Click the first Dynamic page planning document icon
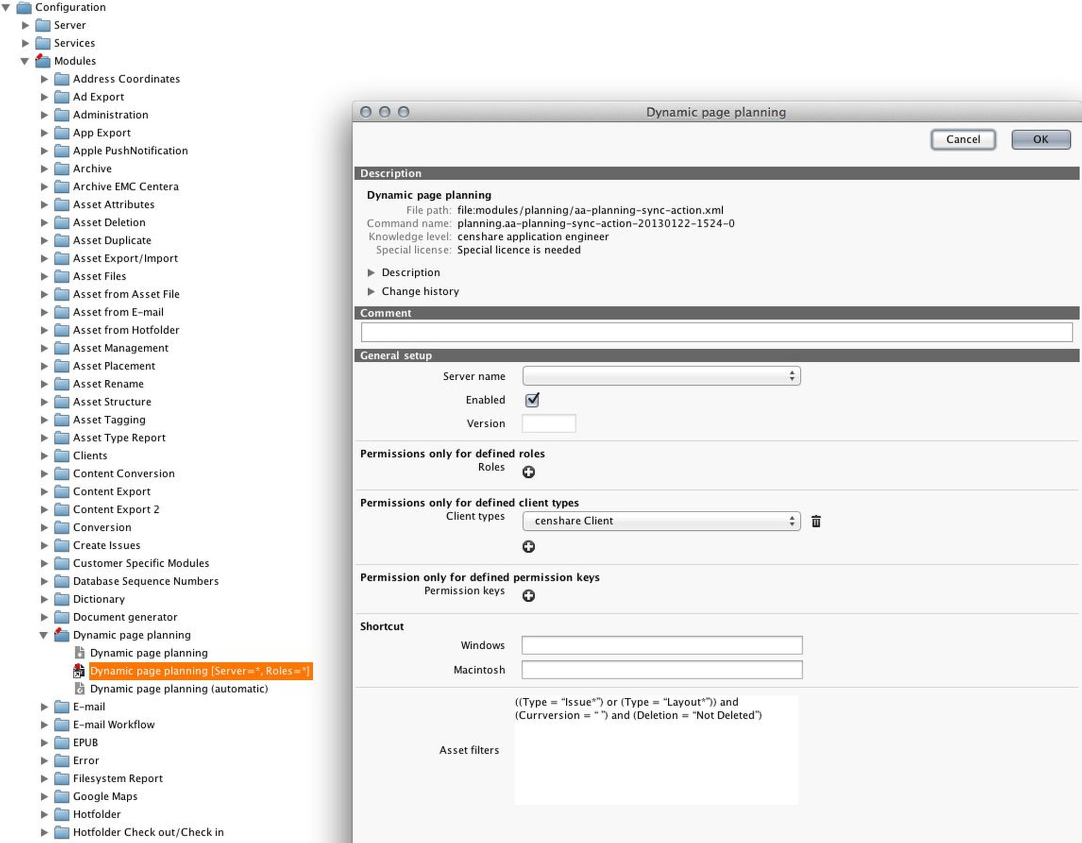The height and width of the screenshot is (843, 1082). [x=80, y=652]
